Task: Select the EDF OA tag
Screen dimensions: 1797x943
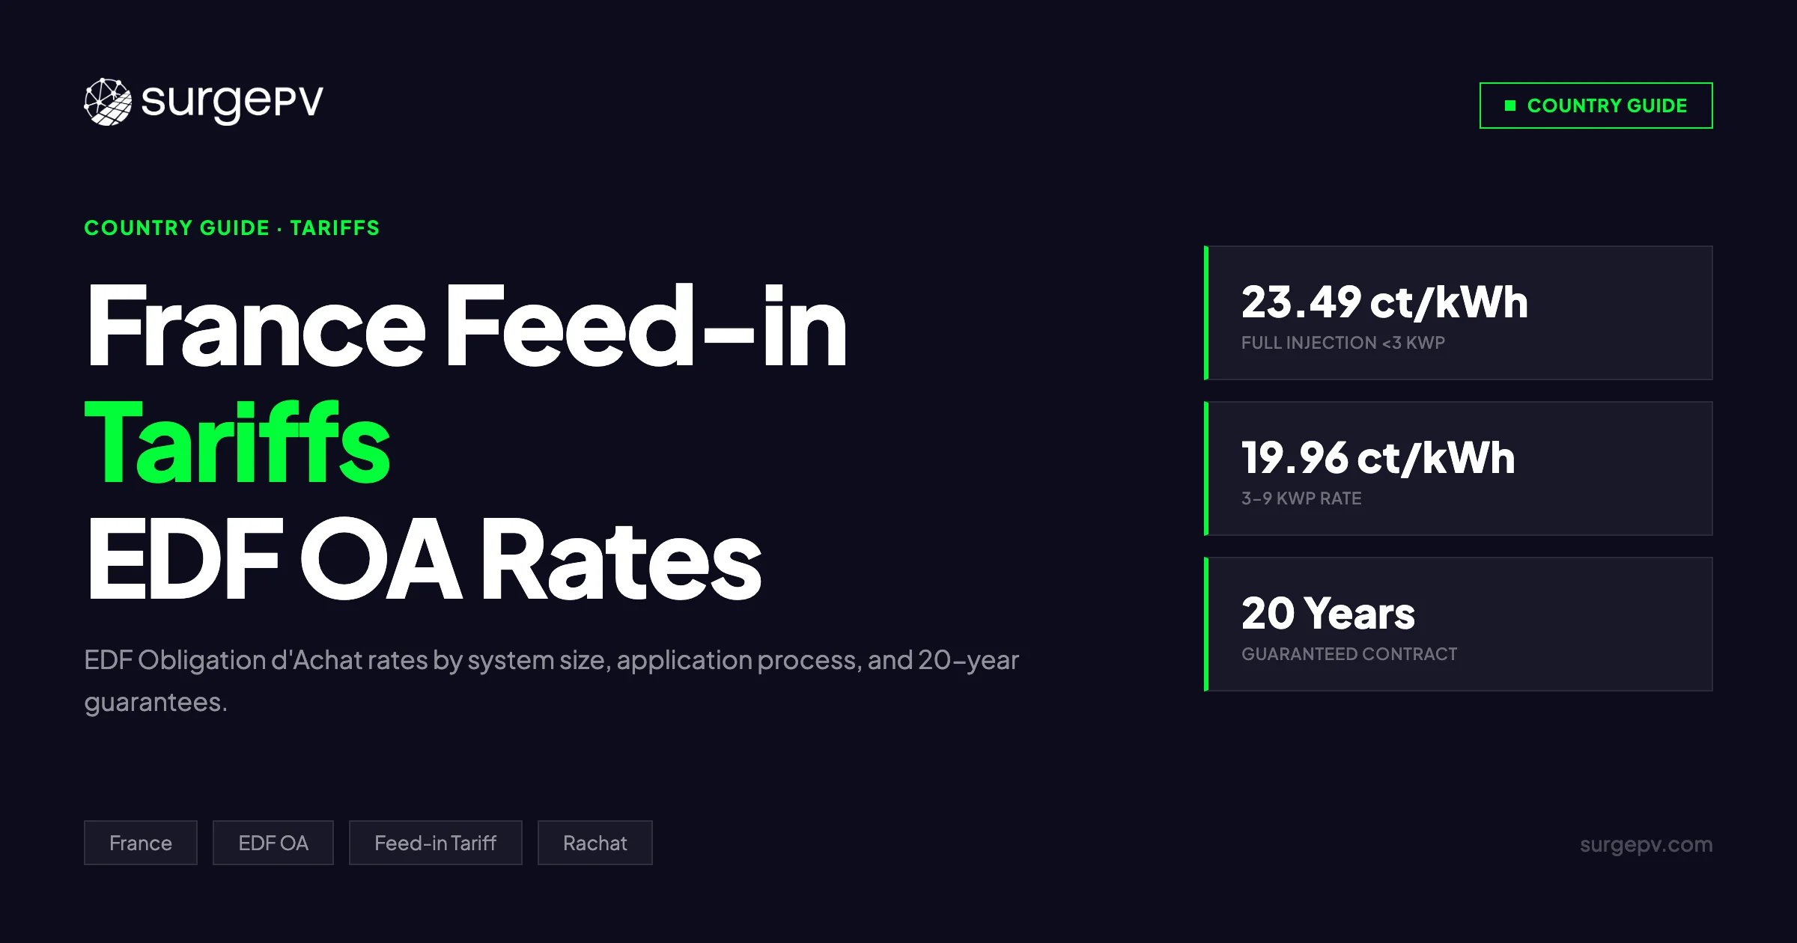Action: 273,843
